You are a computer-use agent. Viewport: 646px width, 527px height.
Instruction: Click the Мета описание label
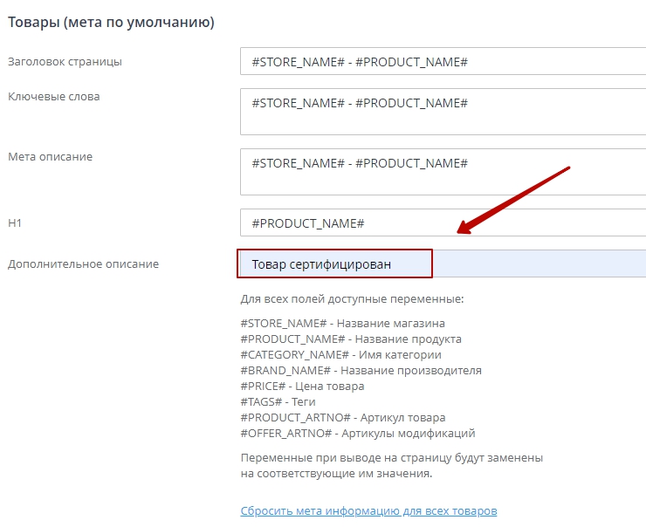(x=50, y=157)
